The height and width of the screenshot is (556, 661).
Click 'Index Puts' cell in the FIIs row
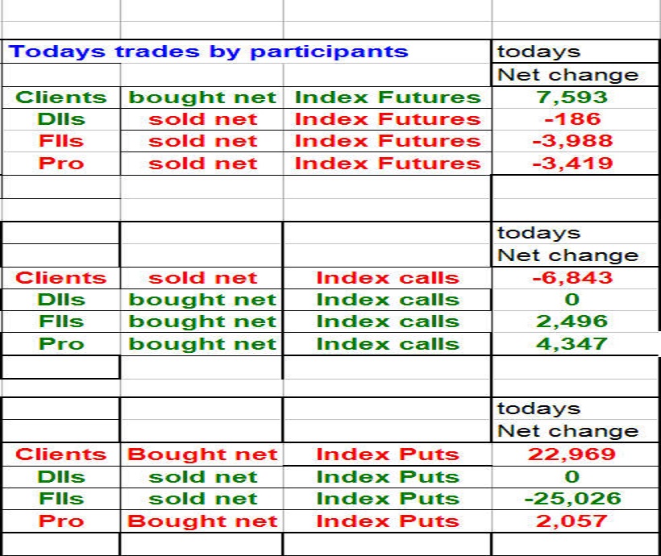387,499
